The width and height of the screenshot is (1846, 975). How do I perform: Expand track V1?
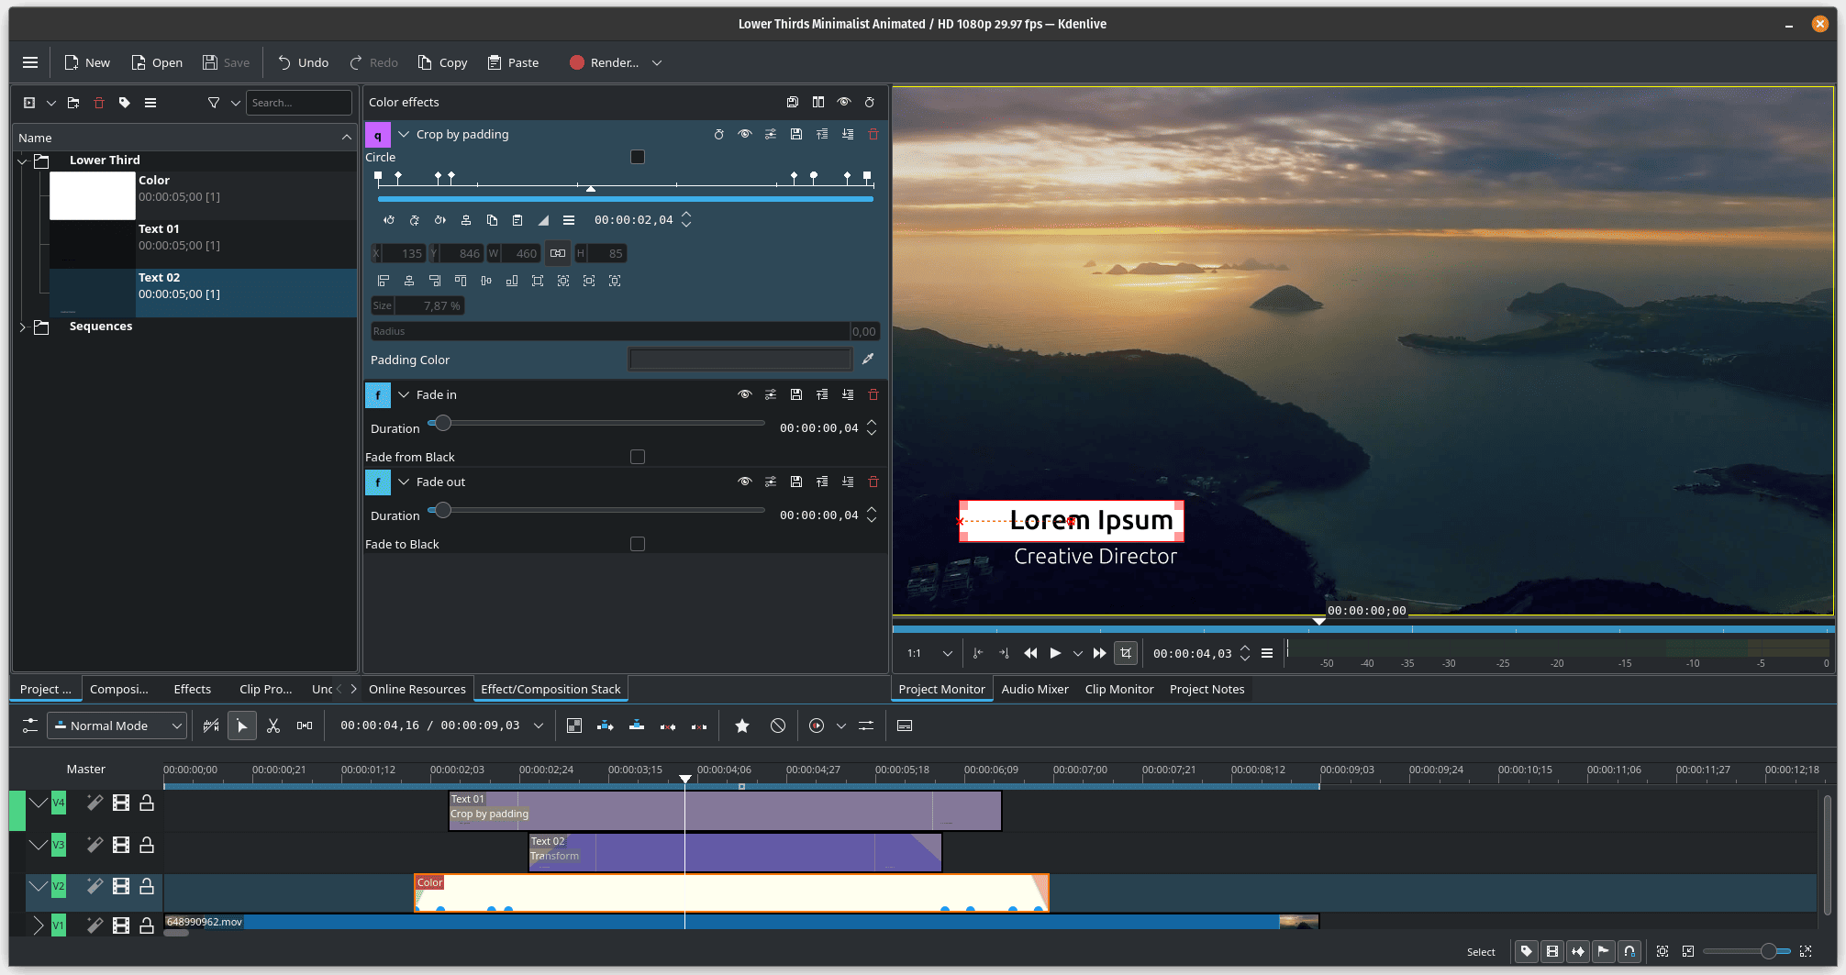(x=38, y=925)
